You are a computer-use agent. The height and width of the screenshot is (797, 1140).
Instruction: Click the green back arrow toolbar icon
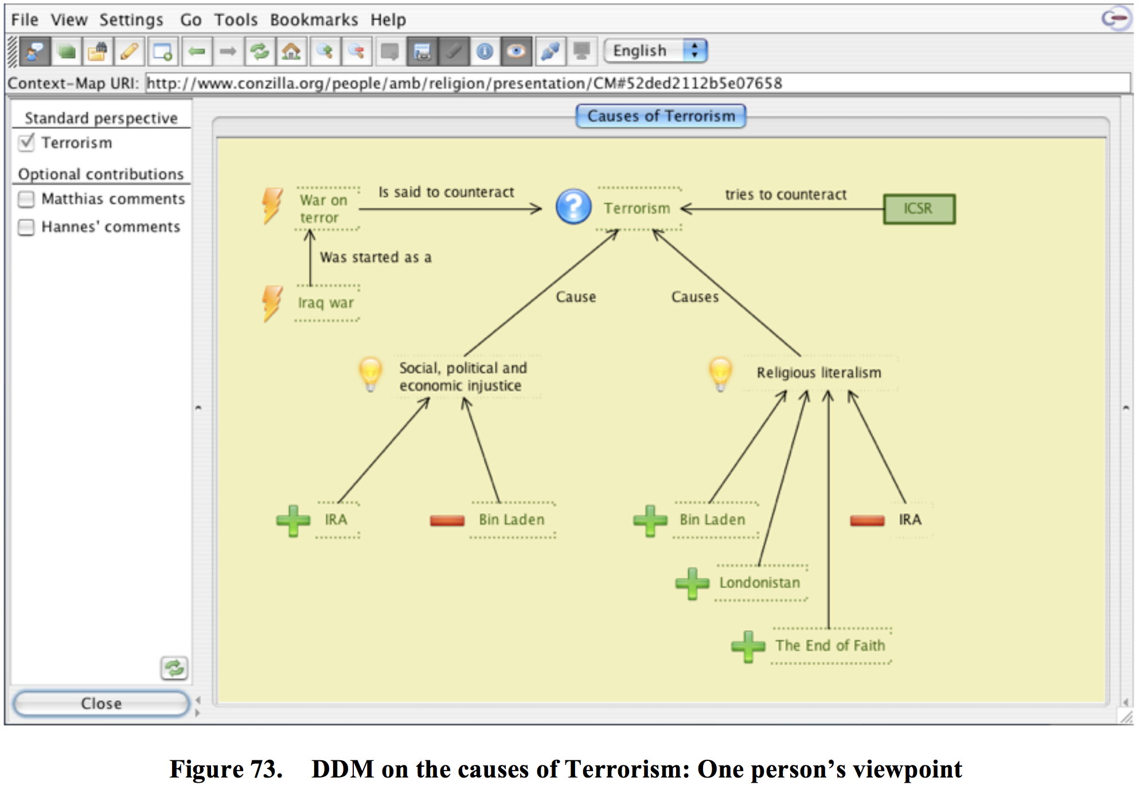click(x=197, y=52)
